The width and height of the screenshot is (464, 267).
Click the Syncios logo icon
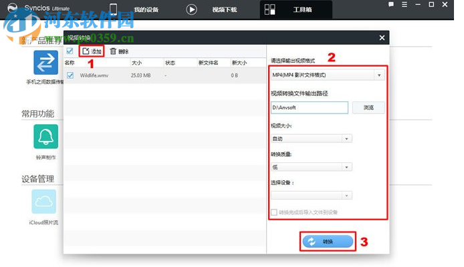(x=13, y=7)
